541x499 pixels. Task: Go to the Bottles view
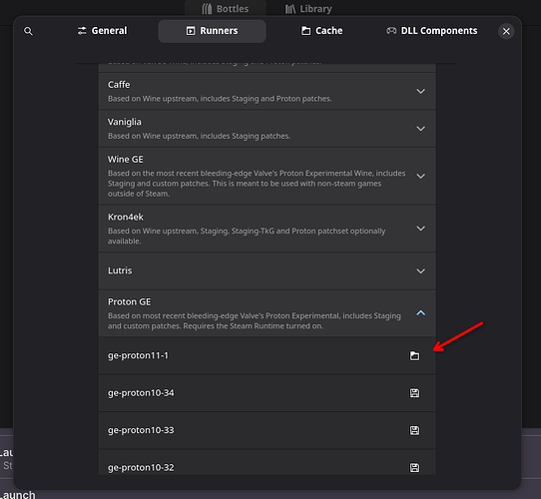[x=226, y=9]
